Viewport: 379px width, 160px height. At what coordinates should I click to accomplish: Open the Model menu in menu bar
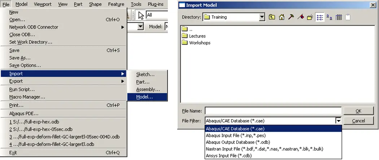point(22,4)
